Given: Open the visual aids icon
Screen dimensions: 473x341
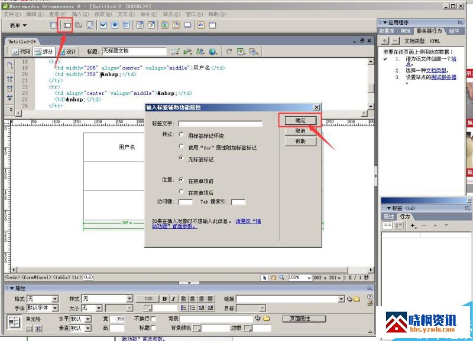Looking at the screenshot, I should click(254, 52).
